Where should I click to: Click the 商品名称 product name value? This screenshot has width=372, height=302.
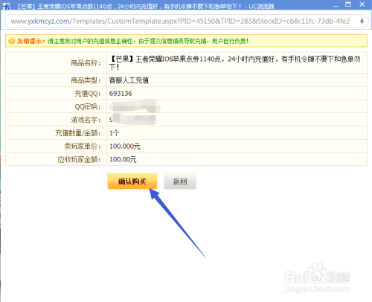(x=235, y=62)
